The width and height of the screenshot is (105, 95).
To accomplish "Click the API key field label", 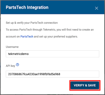I will [10, 66].
